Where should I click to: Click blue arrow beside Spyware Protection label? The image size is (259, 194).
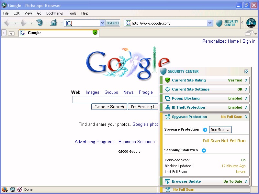point(205,130)
